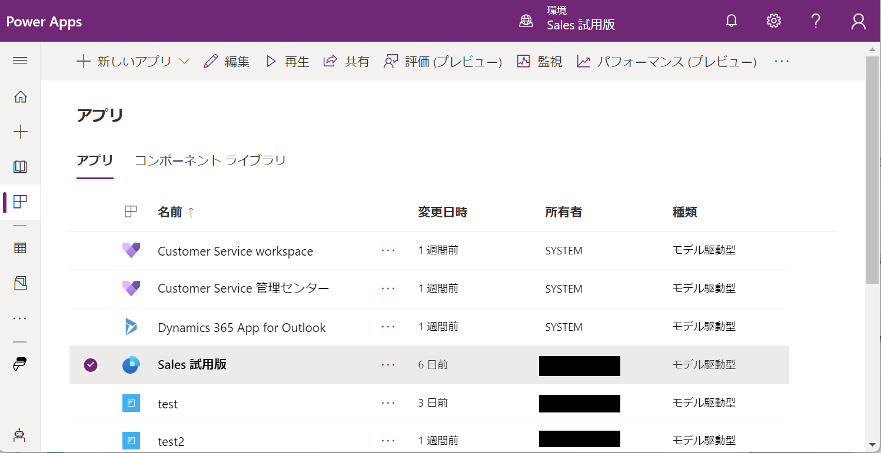This screenshot has height=453, width=881.
Task: Click the scrollbar down arrow
Action: coord(873,444)
